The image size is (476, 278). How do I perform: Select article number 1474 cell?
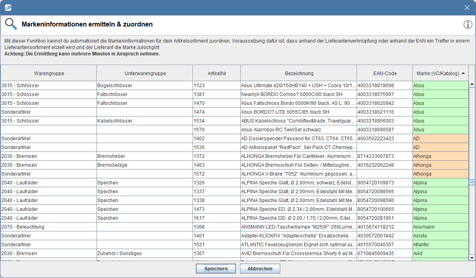[x=217, y=112]
